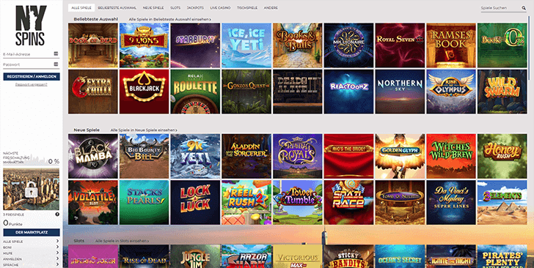The image size is (534, 268).
Task: Open the 3 Elements game
Action: pyautogui.click(x=502, y=202)
